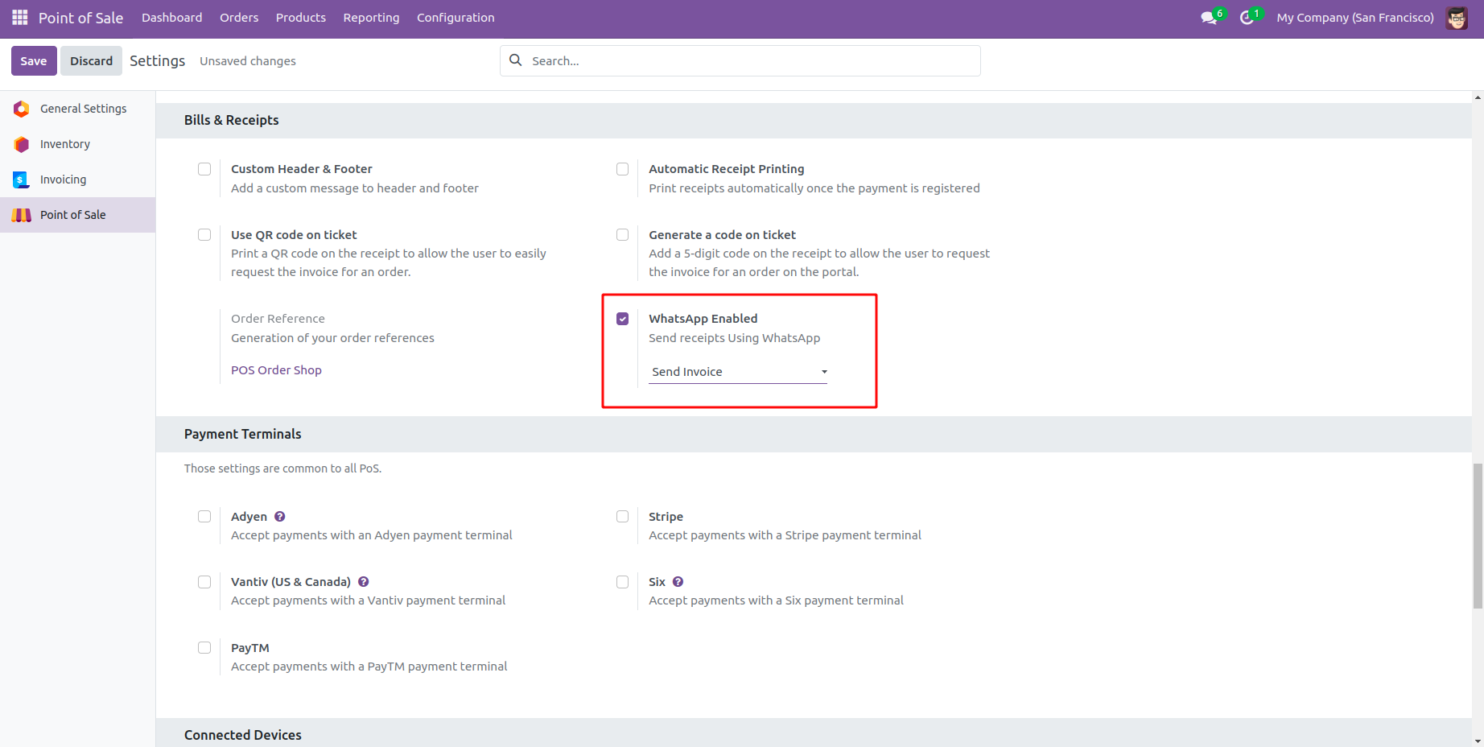Enable the PayTM payment terminal checkbox
Viewport: 1484px width, 747px height.
point(204,648)
